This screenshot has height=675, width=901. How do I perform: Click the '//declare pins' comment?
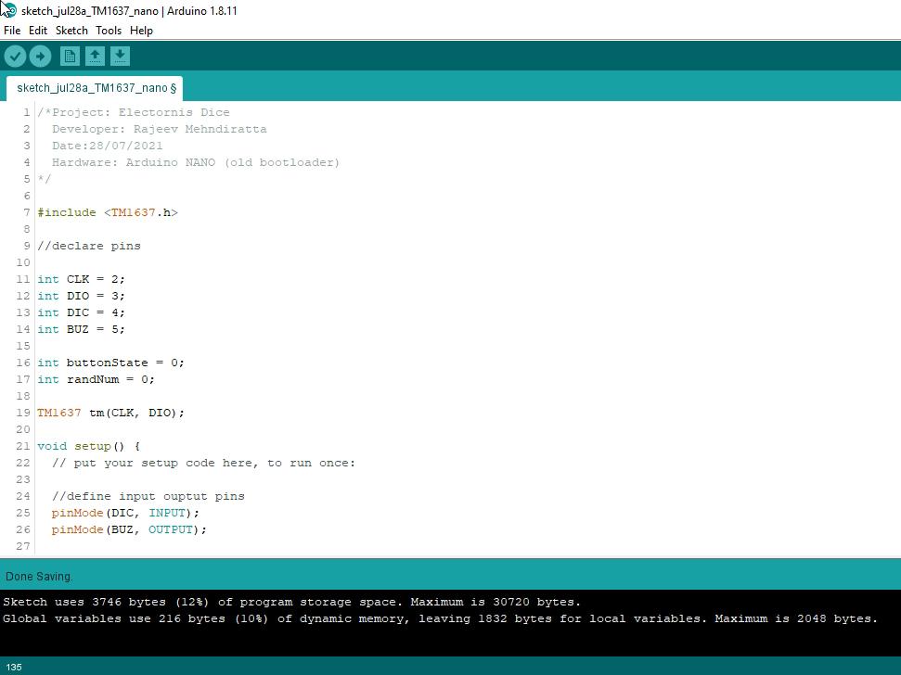(x=89, y=246)
